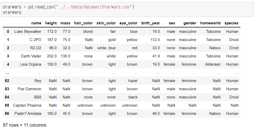Click height value 96.0 for R2-D2
This screenshot has width=257, height=131.
[53, 48]
